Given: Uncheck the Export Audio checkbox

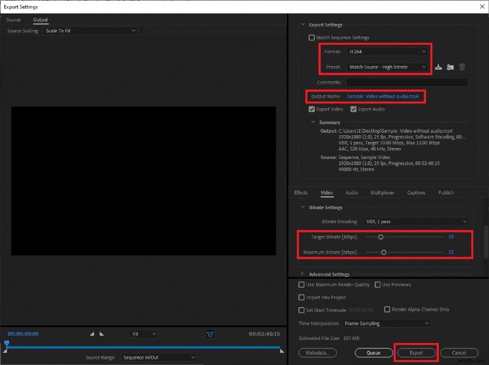Looking at the screenshot, I should click(x=353, y=109).
